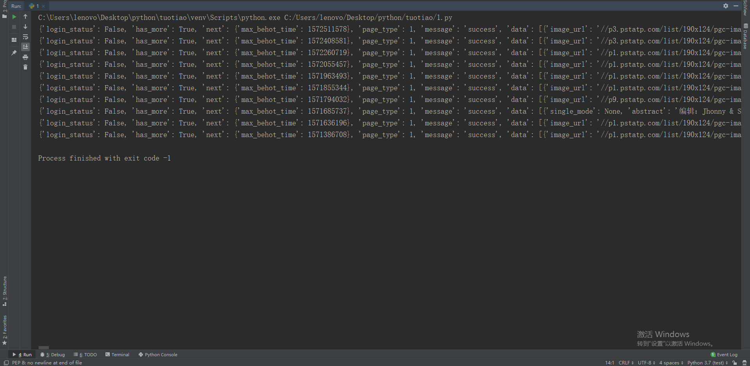
Task: Change UTF-8 file encoding dropdown
Action: pyautogui.click(x=646, y=363)
